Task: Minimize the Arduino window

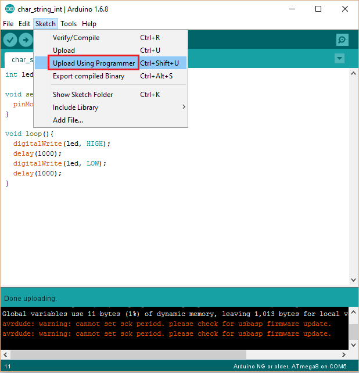Action: pyautogui.click(x=292, y=9)
